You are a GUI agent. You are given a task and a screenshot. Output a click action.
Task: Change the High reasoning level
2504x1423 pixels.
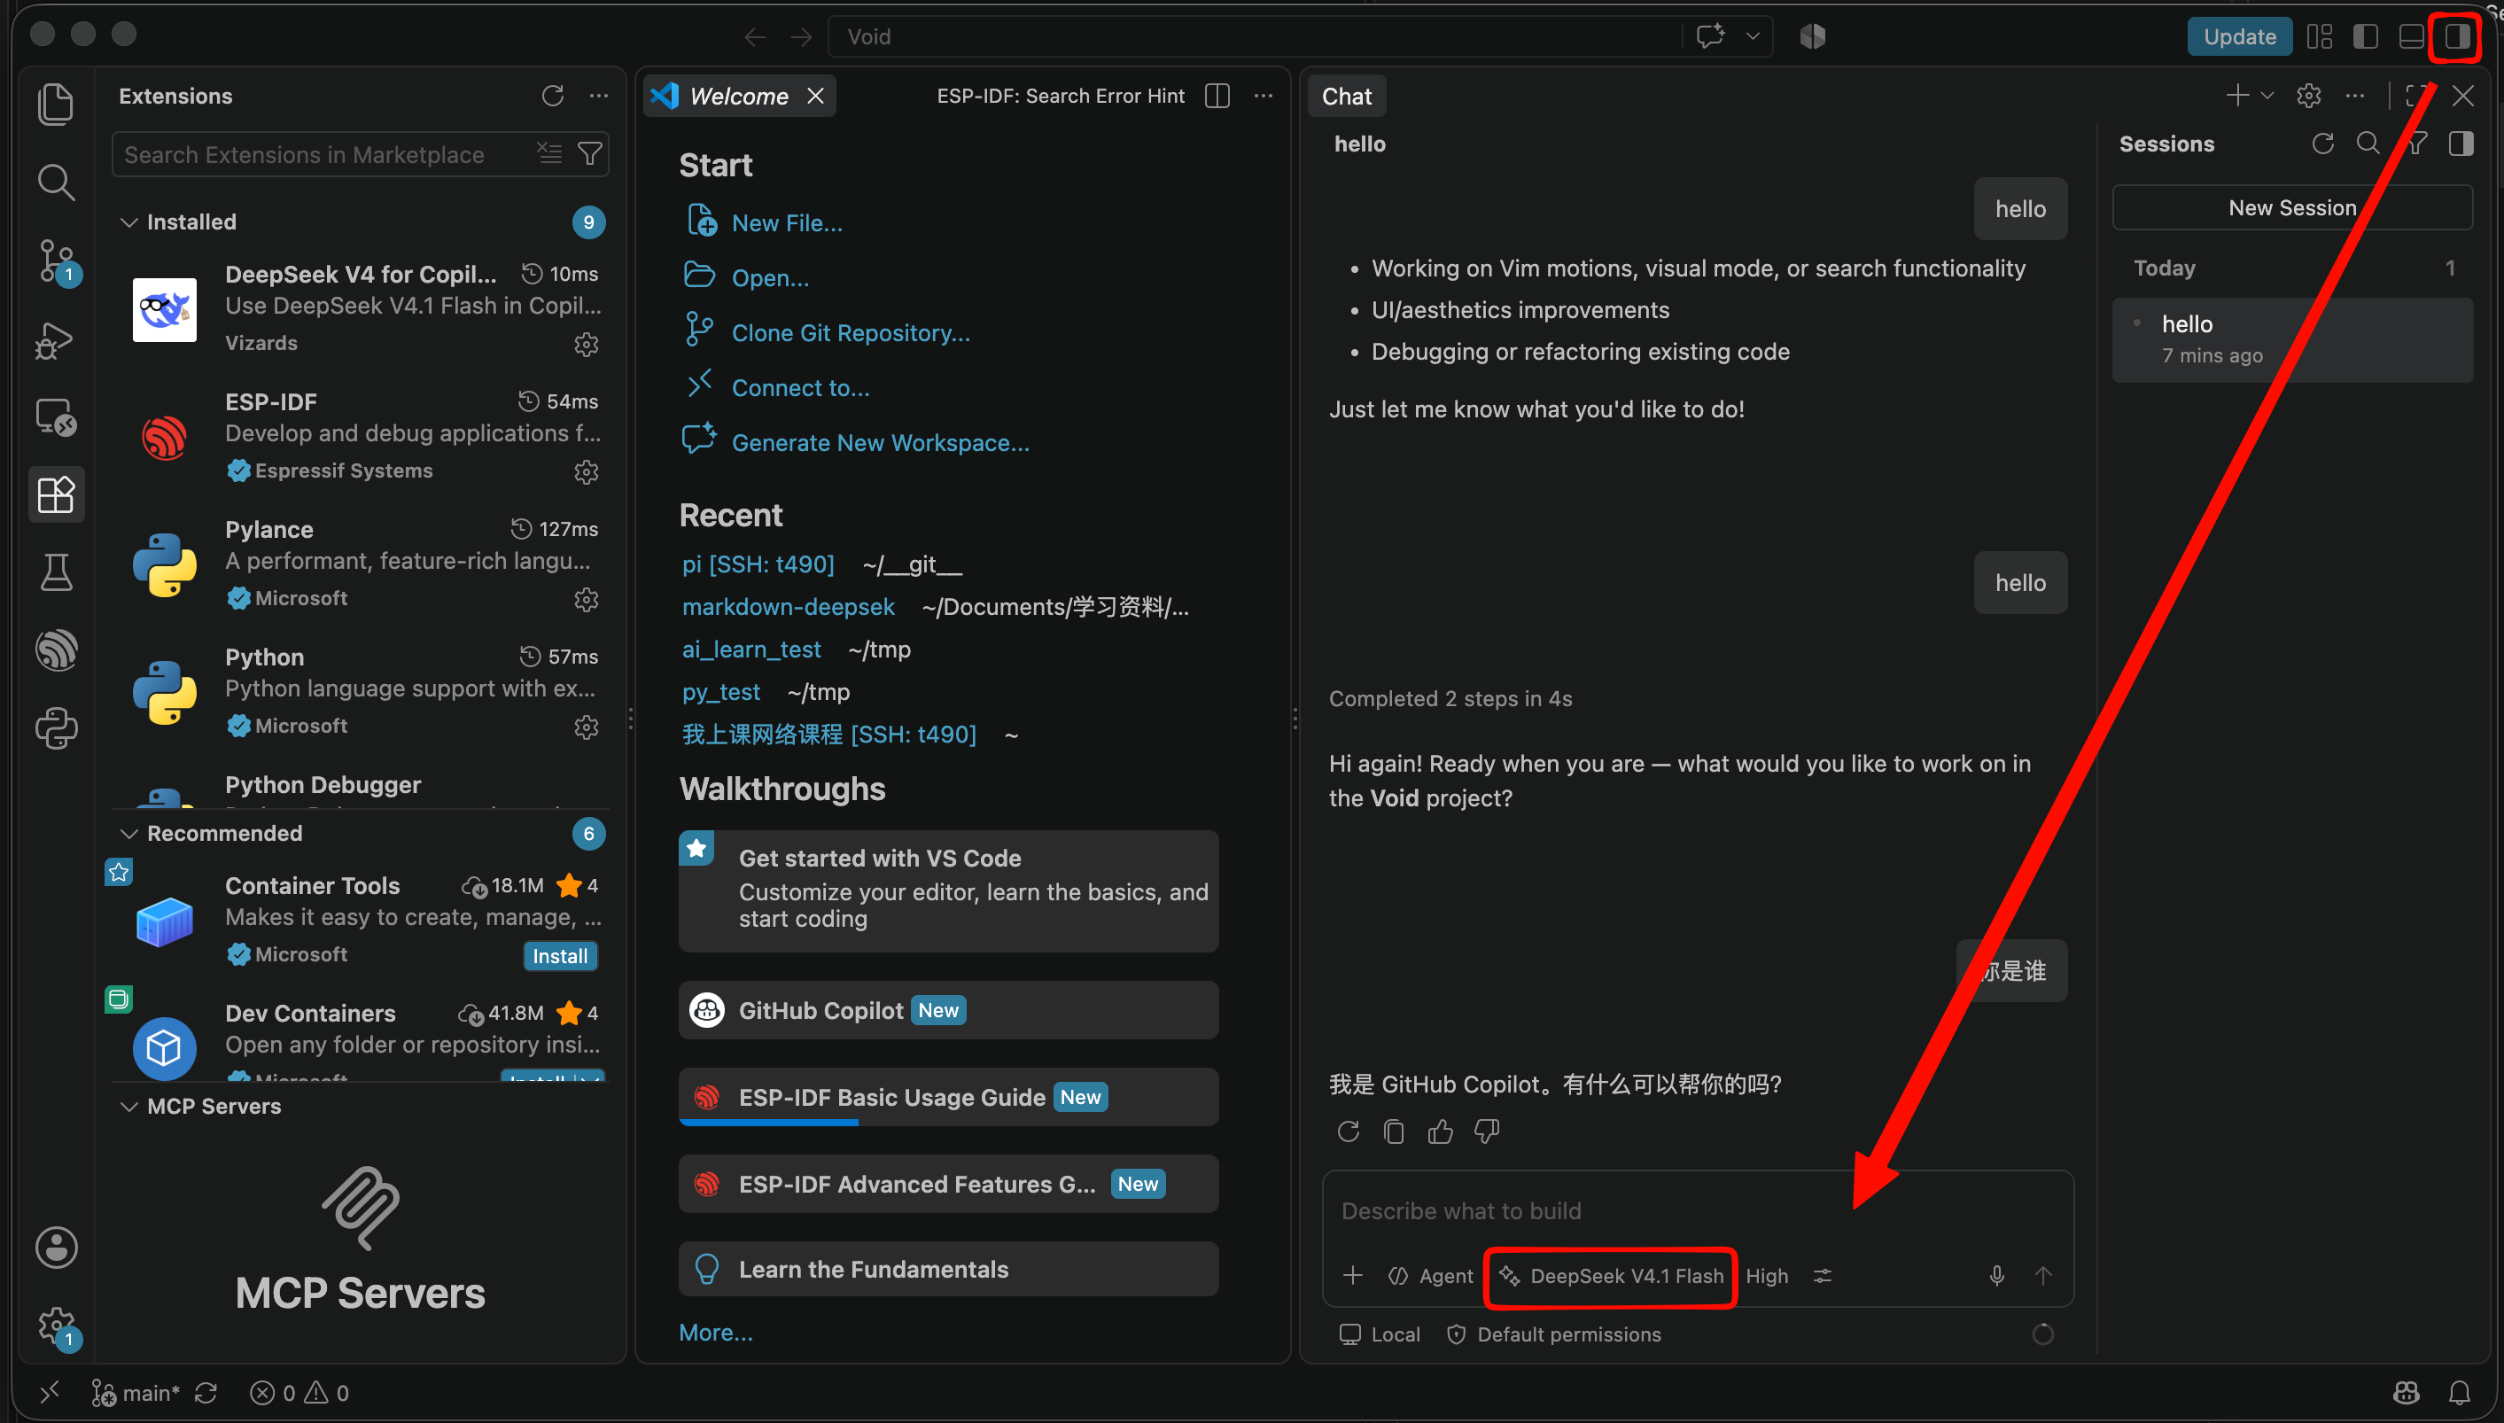coord(1767,1275)
